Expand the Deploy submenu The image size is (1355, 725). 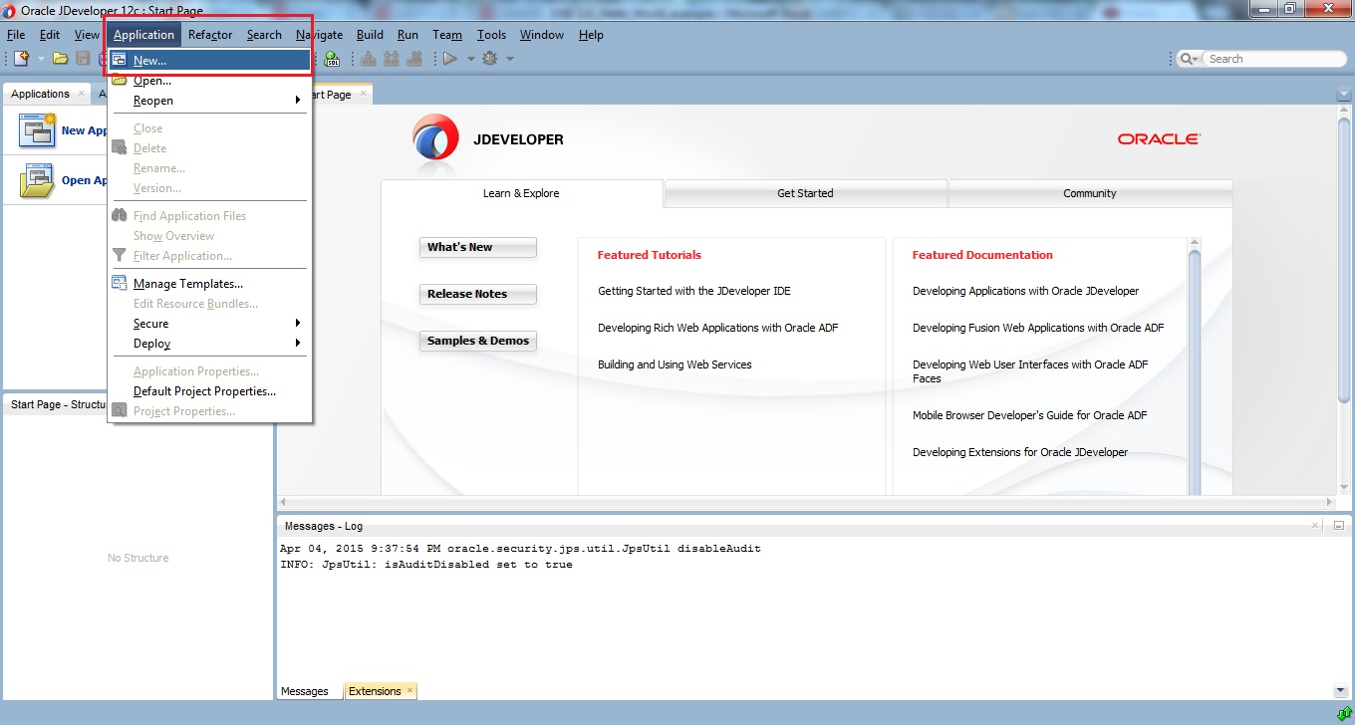click(x=209, y=344)
